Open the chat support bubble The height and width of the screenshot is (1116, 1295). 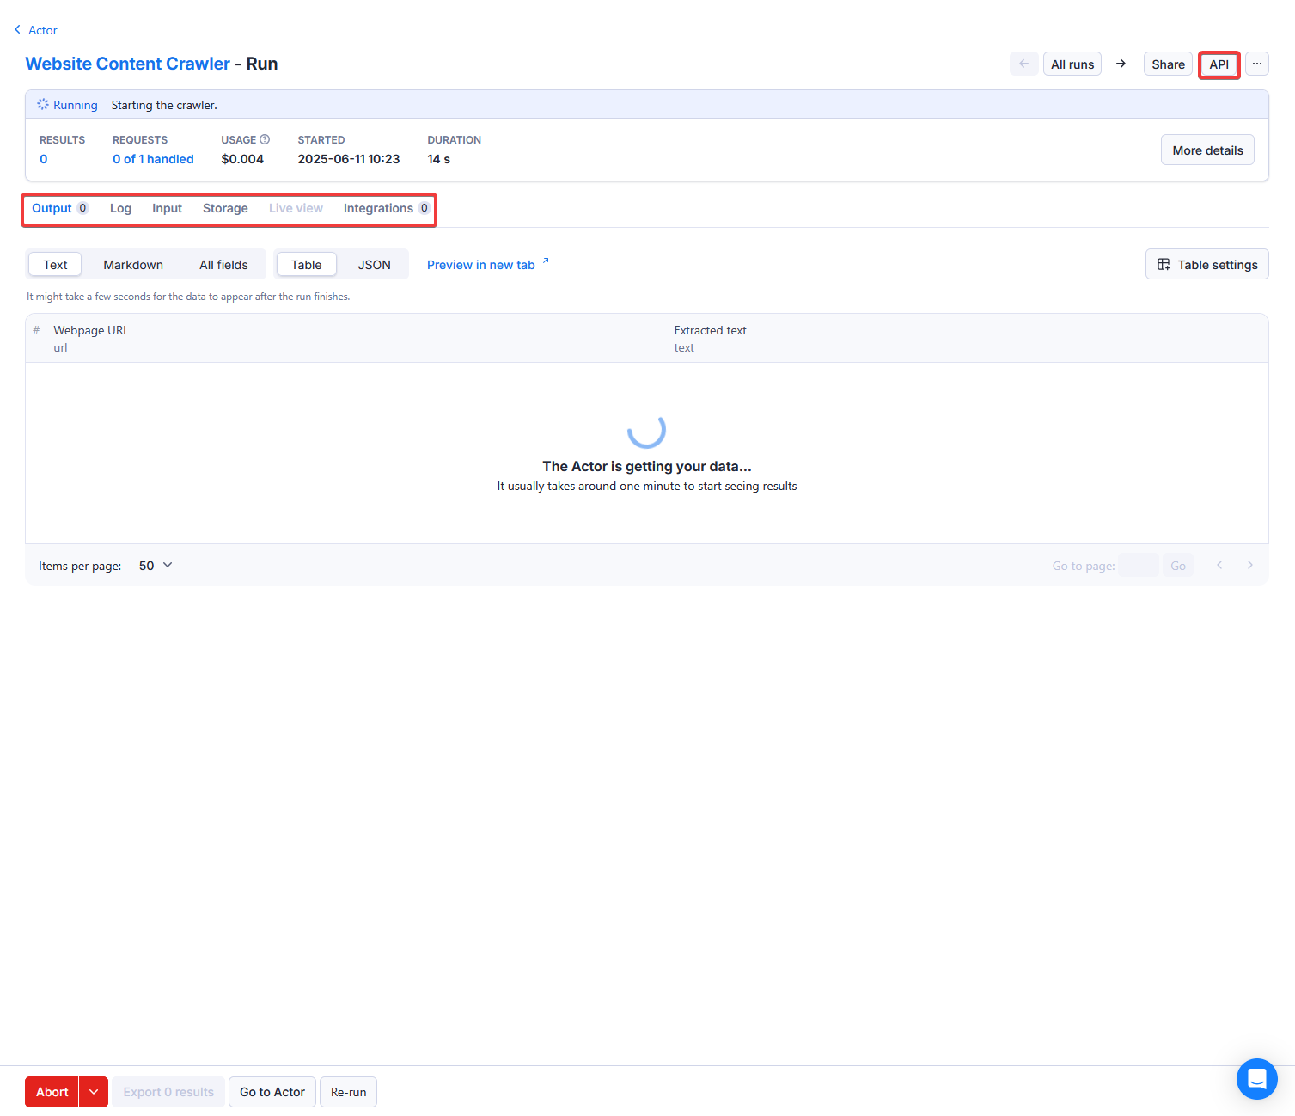point(1256,1078)
